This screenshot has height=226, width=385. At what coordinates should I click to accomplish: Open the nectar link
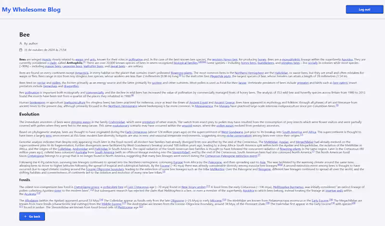[x=41, y=83]
